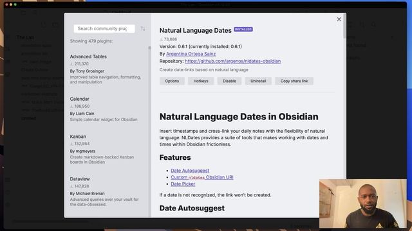
Task: Click 'Create date-links based on natural language' description
Action: tap(204, 70)
